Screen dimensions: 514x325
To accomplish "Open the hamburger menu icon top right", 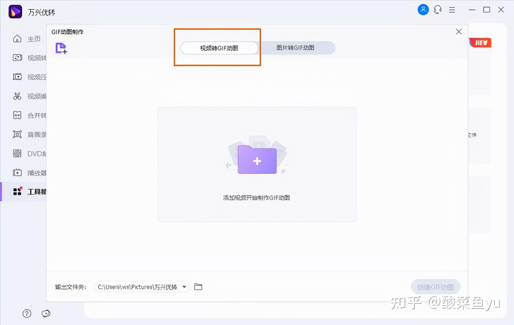I will (452, 9).
